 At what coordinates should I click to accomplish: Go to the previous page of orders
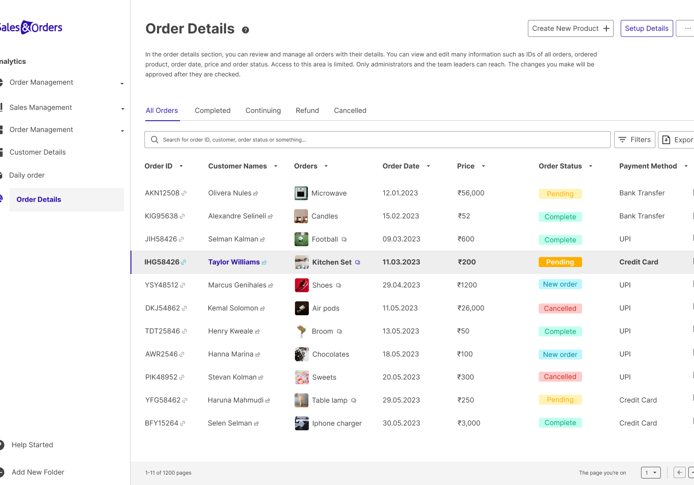pyautogui.click(x=679, y=472)
